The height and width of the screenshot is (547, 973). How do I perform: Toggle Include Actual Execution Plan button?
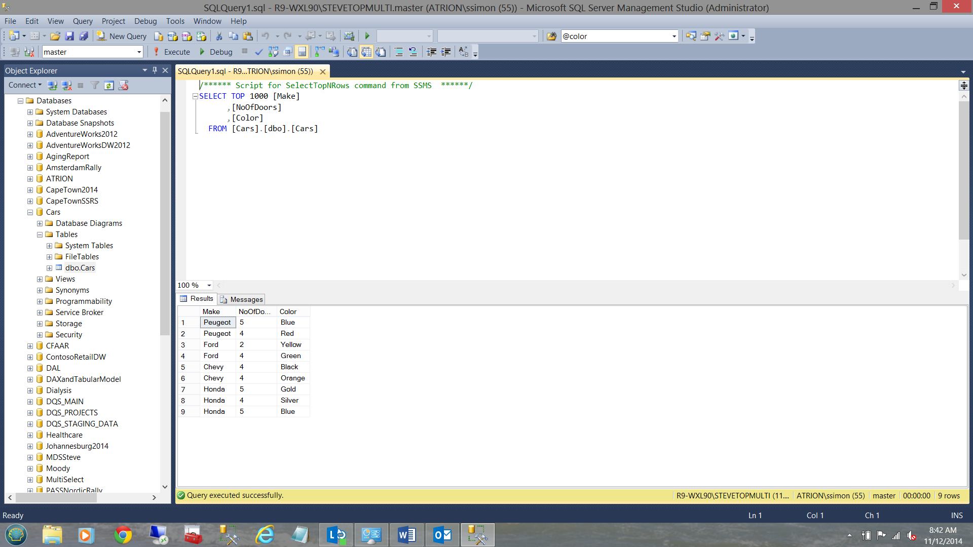[319, 52]
